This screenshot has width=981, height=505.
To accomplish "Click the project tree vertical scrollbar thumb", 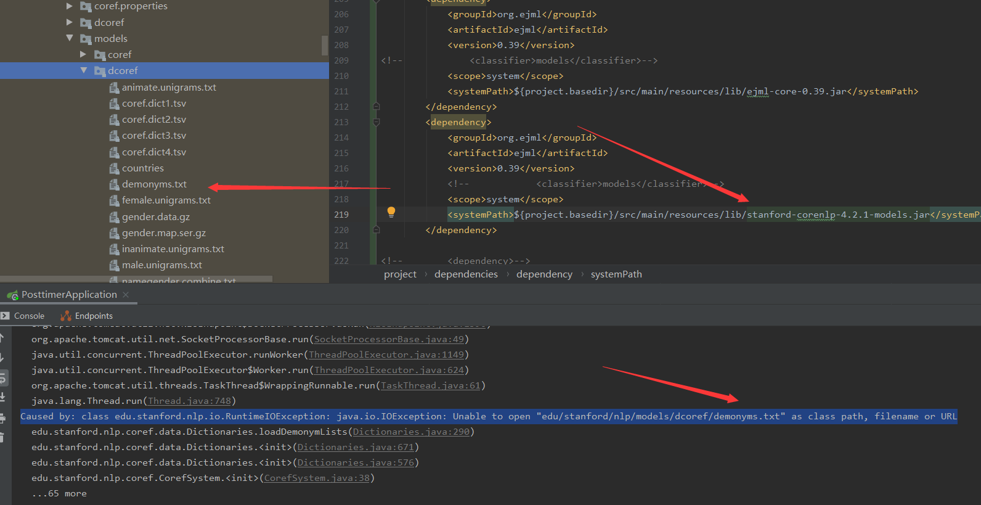I will (325, 45).
